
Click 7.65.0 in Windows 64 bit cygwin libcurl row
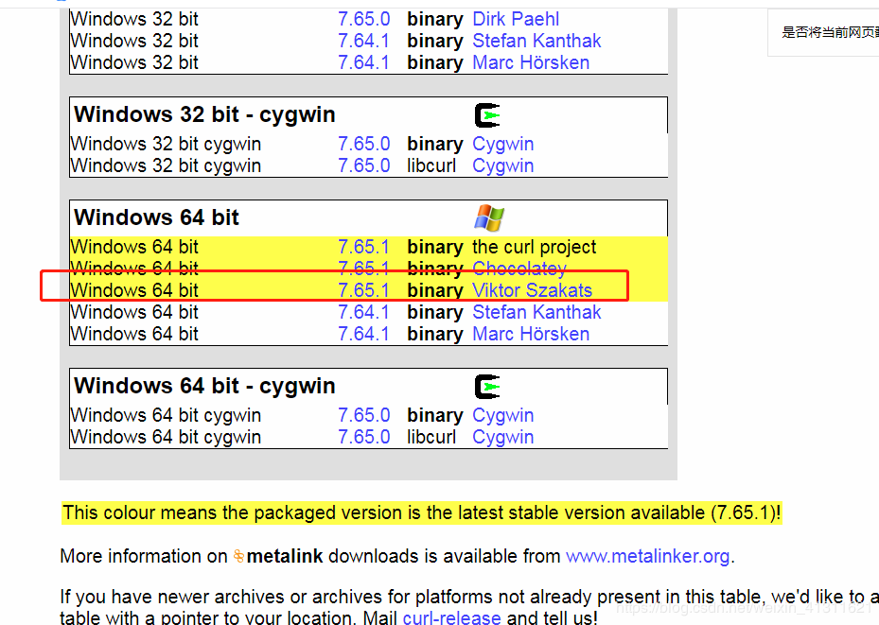364,438
